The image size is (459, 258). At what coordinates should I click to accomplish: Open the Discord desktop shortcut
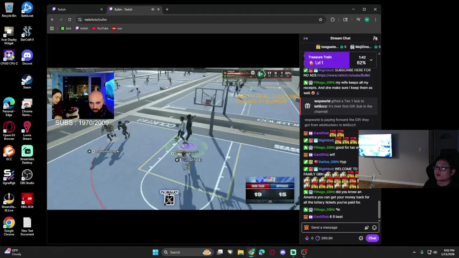27,58
